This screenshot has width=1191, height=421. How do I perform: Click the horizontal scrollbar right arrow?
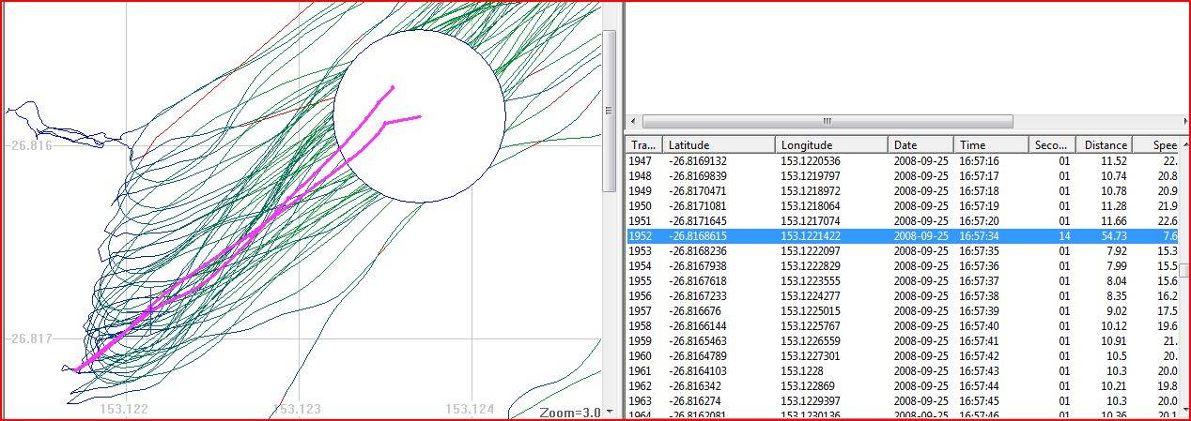tap(1183, 121)
